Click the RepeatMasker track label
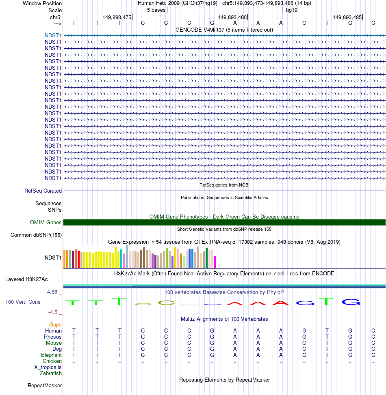The image size is (386, 395). [x=45, y=385]
